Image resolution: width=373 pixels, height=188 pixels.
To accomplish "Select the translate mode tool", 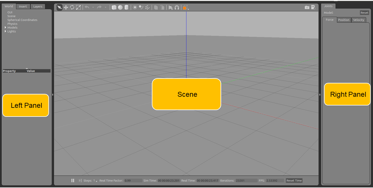I will tap(66, 8).
